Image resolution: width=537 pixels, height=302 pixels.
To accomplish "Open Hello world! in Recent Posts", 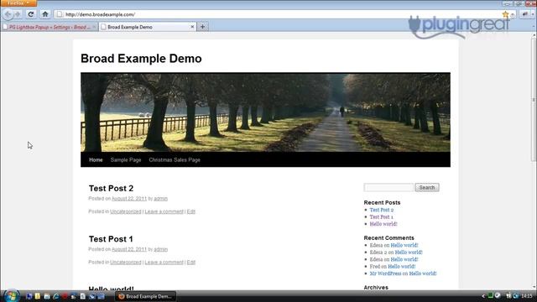I will click(x=383, y=224).
